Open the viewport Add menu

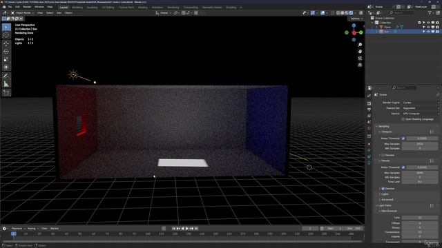pos(59,13)
